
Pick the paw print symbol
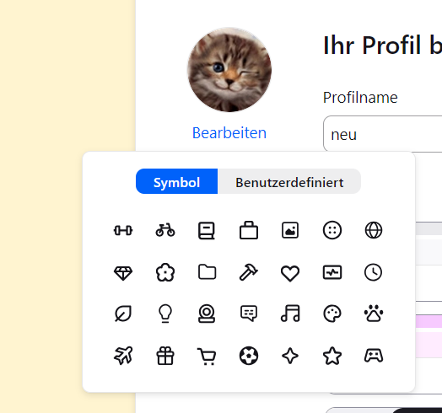click(374, 314)
